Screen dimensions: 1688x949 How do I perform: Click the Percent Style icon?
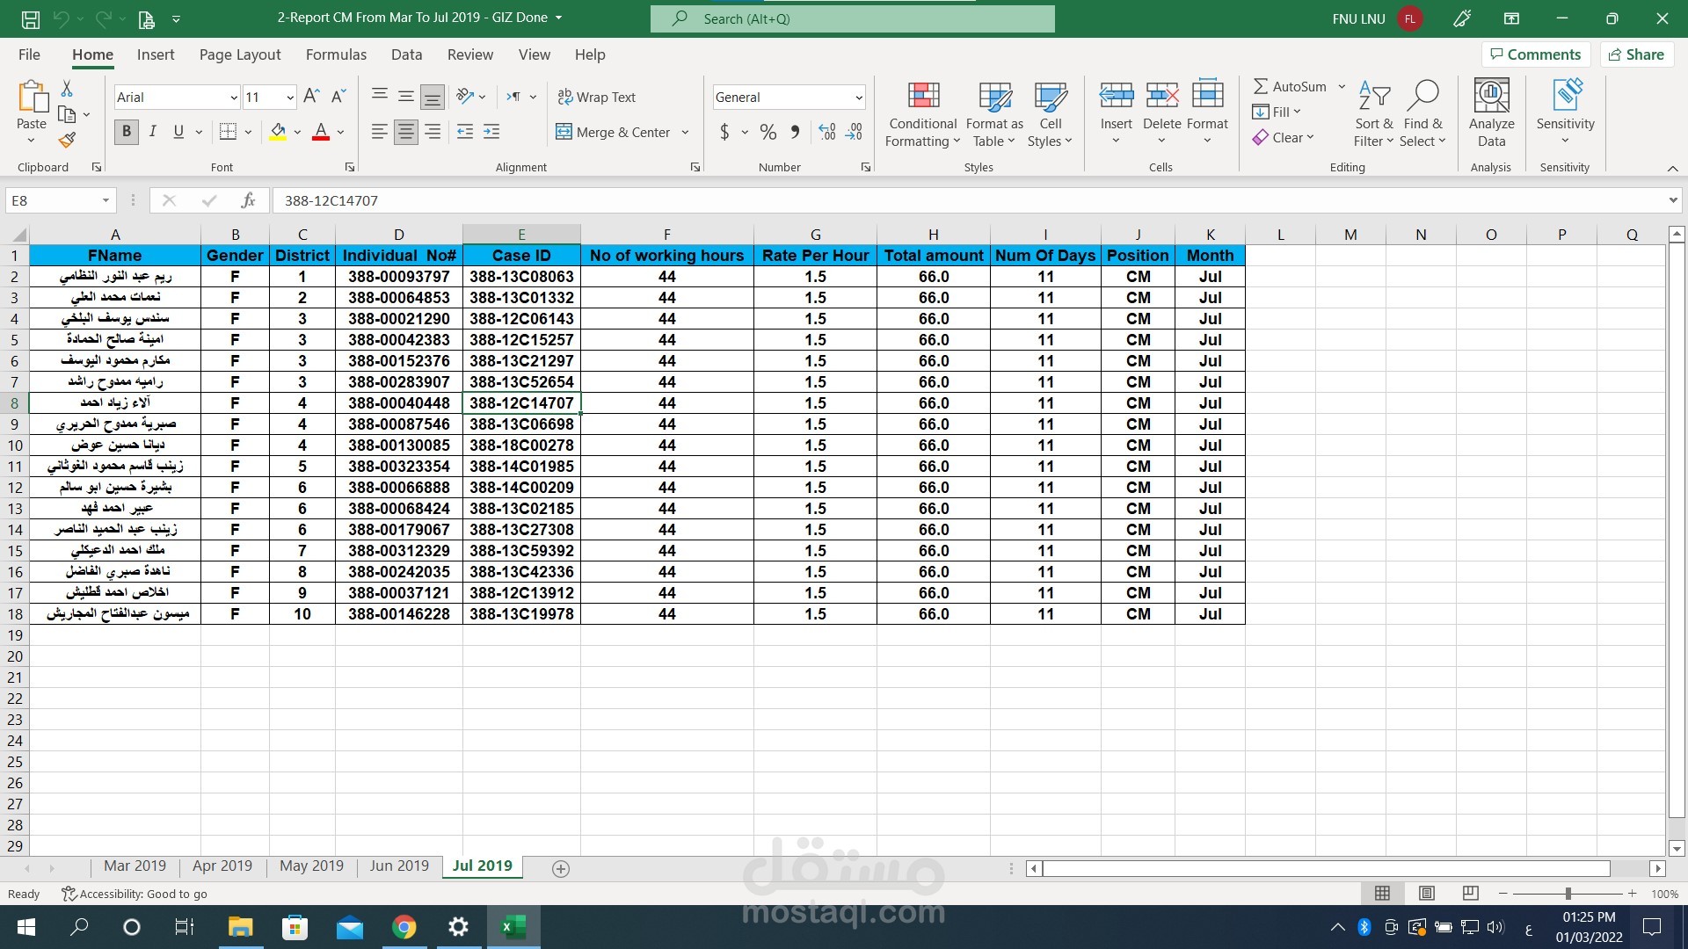click(768, 132)
